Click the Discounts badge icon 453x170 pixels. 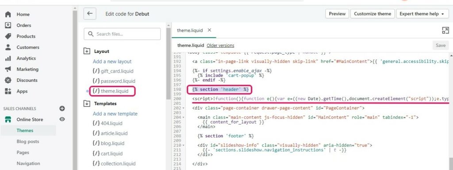tap(8, 80)
